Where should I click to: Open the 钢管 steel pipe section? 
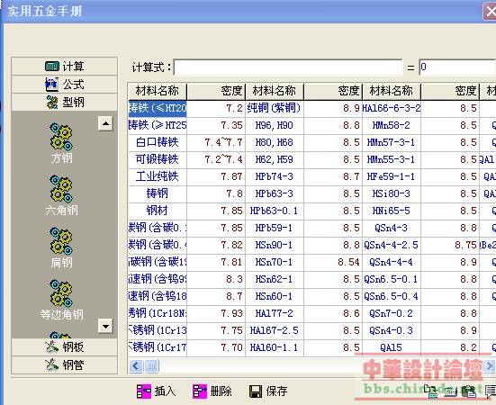tap(64, 364)
